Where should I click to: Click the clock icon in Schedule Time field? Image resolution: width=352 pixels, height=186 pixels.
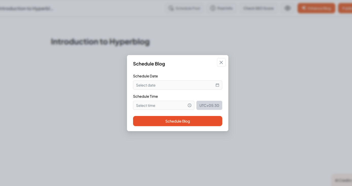pyautogui.click(x=189, y=105)
